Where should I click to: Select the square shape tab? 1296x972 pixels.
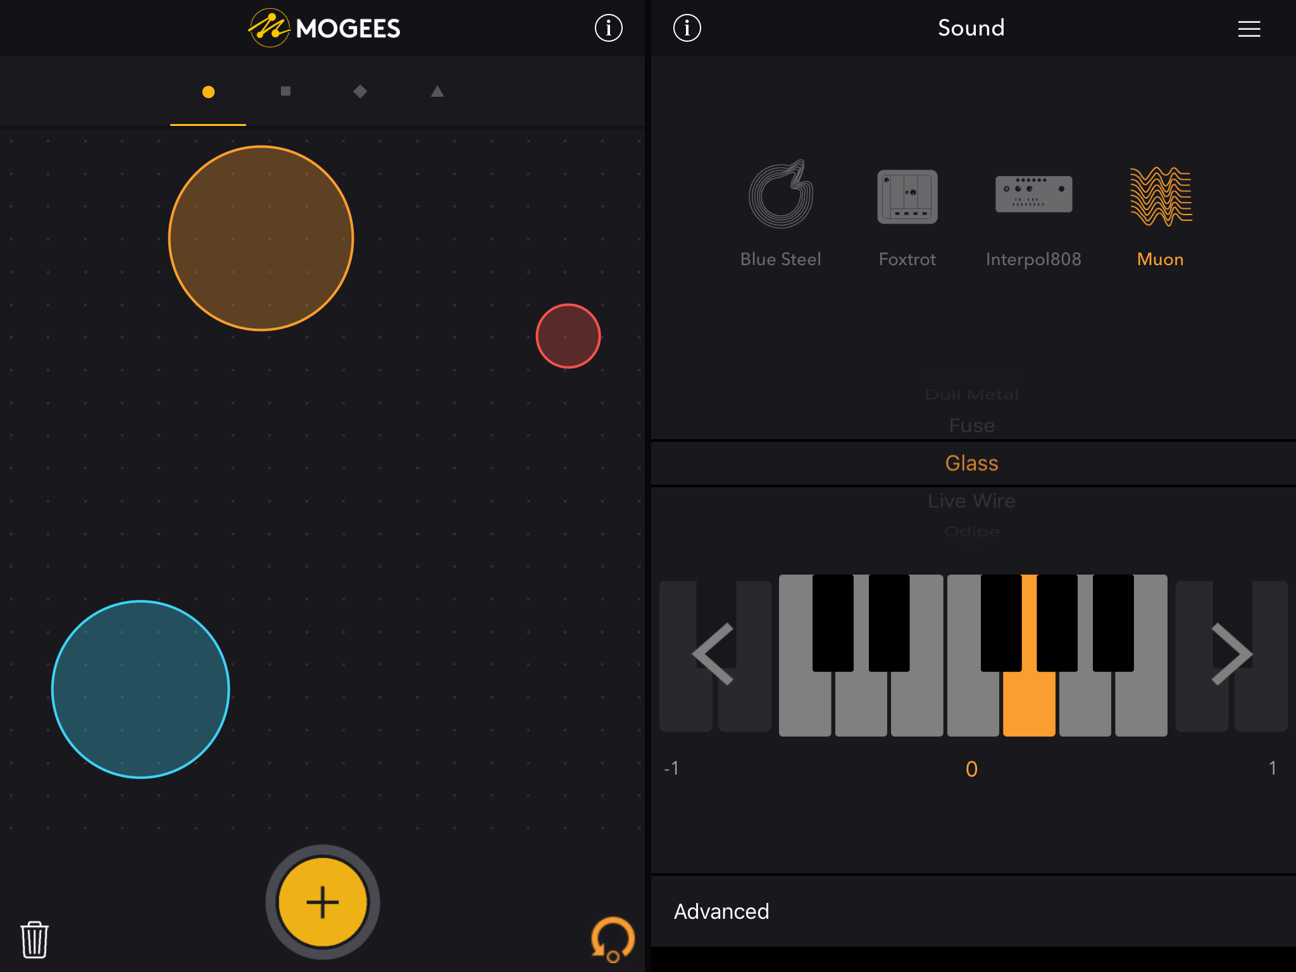coord(285,91)
